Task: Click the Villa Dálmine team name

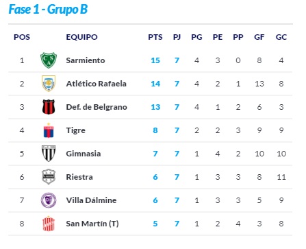Action: [x=91, y=200]
